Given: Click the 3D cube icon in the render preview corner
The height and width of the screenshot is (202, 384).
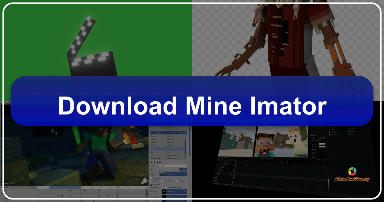Looking at the screenshot, I should [x=144, y=181].
